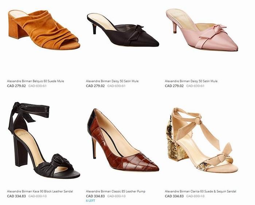Click the Classic 85 Leather Pump title
The width and height of the screenshot is (255, 205).
115,191
